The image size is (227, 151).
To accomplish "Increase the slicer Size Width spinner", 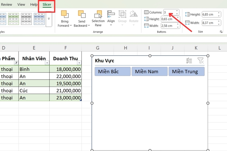I will [219, 21].
